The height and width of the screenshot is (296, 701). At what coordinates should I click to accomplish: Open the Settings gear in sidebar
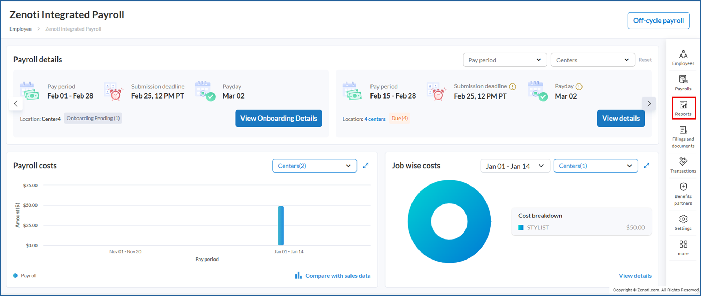683,223
